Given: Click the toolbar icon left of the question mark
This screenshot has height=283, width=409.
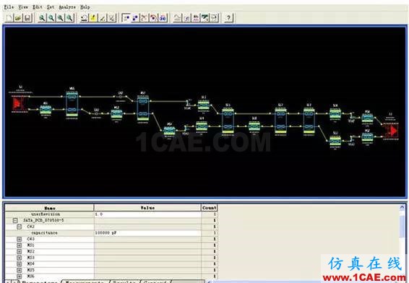Looking at the screenshot, I should pyautogui.click(x=214, y=18).
